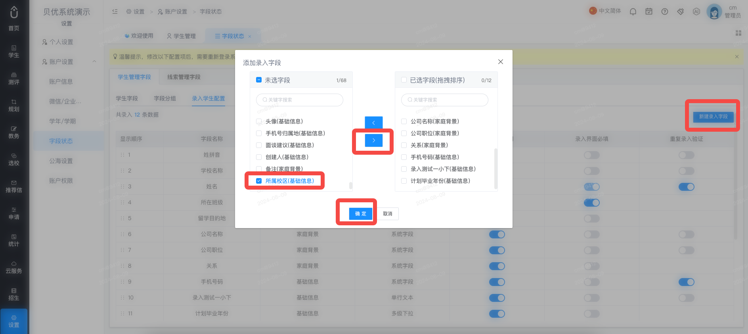This screenshot has height=334, width=748.
Task: Go to 云服务 sidebar icon
Action: pos(14,267)
